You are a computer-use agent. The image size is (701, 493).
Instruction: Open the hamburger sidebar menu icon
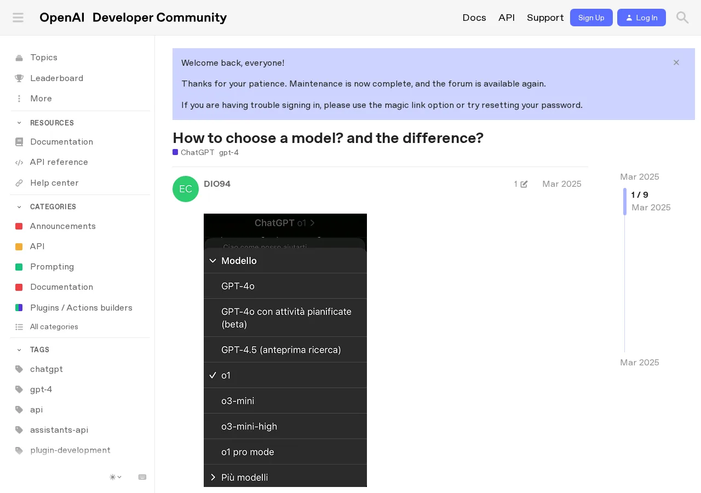click(18, 18)
